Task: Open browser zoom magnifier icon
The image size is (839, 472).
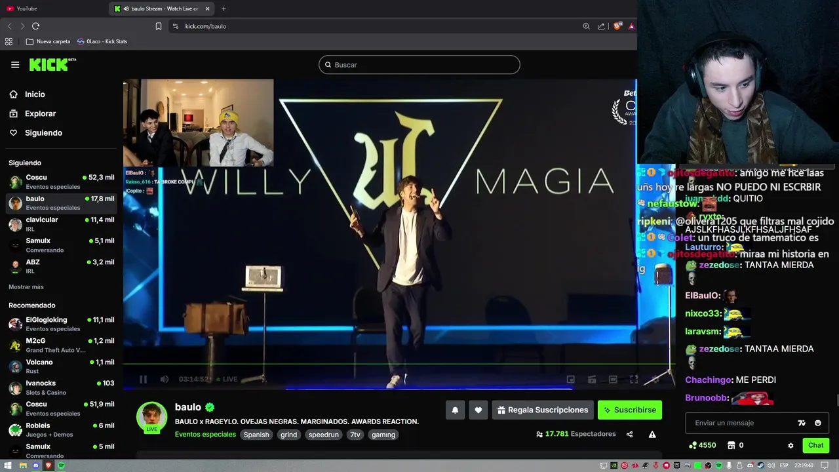Action: click(586, 26)
